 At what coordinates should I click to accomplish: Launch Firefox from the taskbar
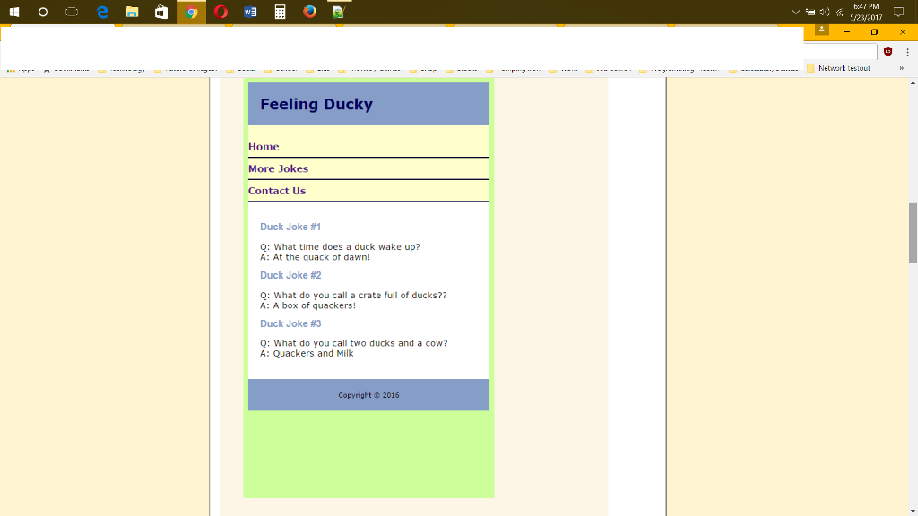[309, 13]
